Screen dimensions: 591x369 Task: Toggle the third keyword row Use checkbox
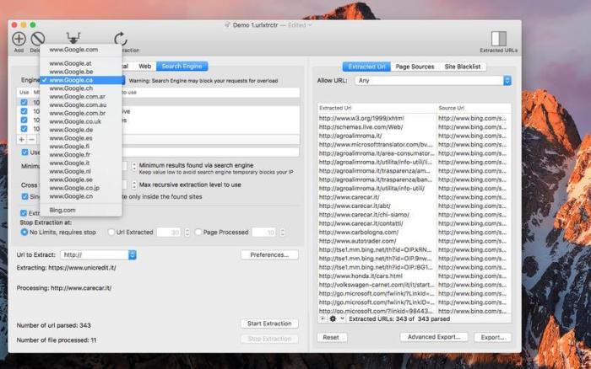24,120
